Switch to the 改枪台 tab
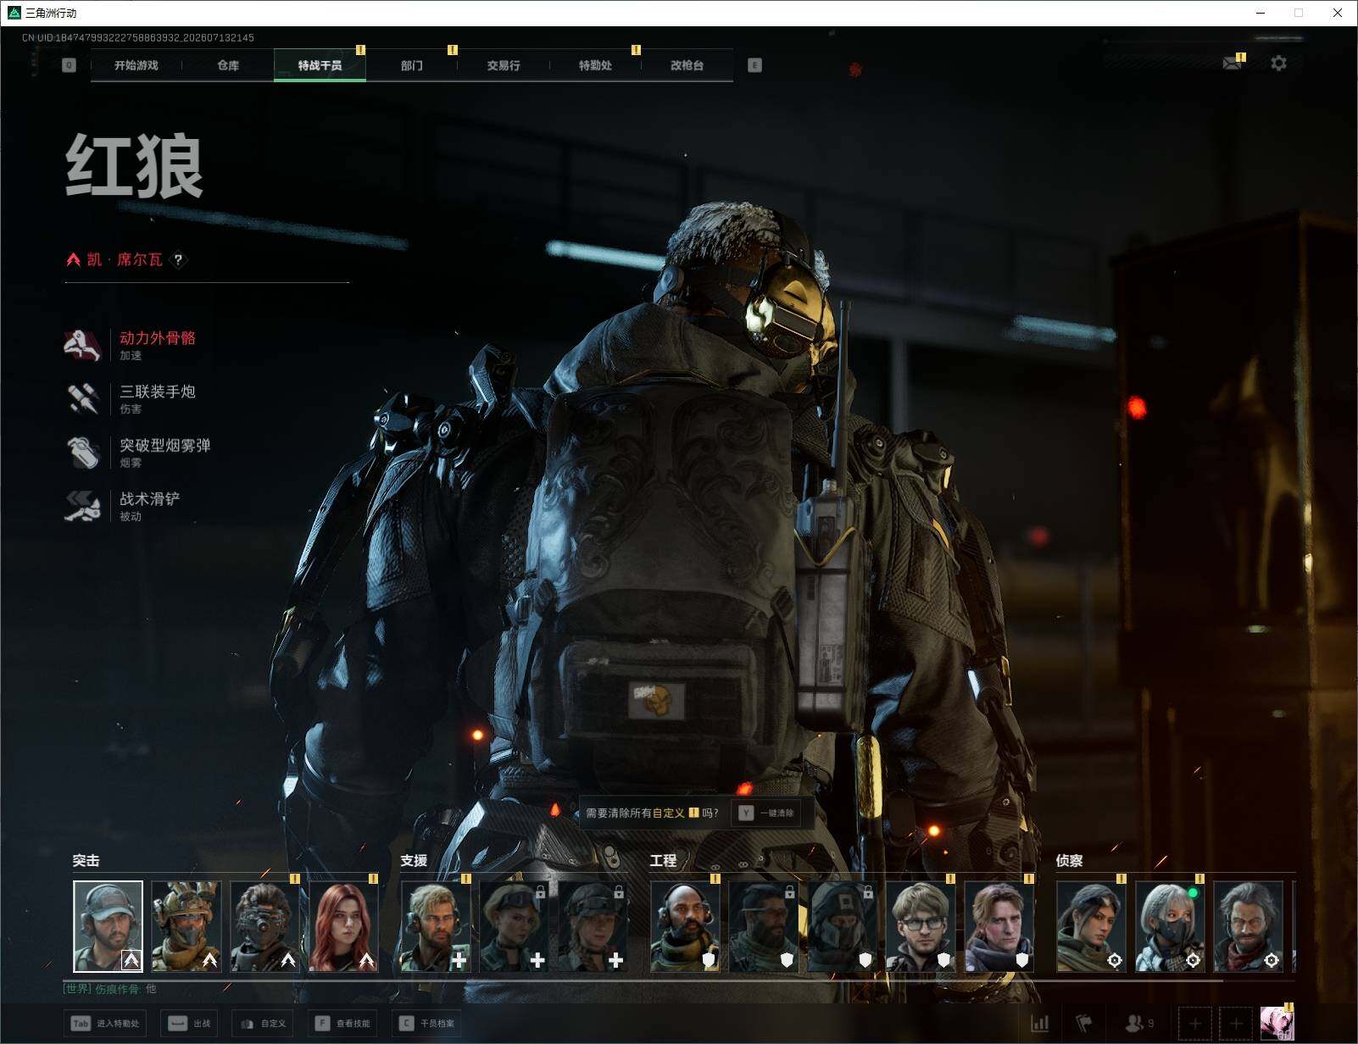Image resolution: width=1358 pixels, height=1044 pixels. [x=687, y=65]
